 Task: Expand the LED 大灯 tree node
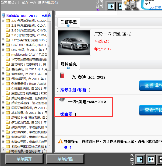(x=3, y=50)
